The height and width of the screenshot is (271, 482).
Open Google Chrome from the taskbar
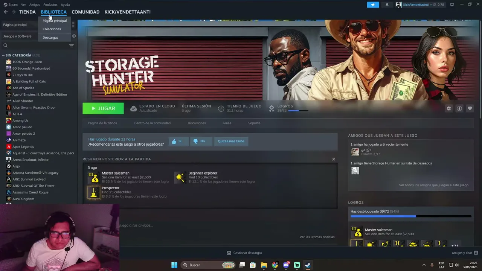click(x=275, y=265)
